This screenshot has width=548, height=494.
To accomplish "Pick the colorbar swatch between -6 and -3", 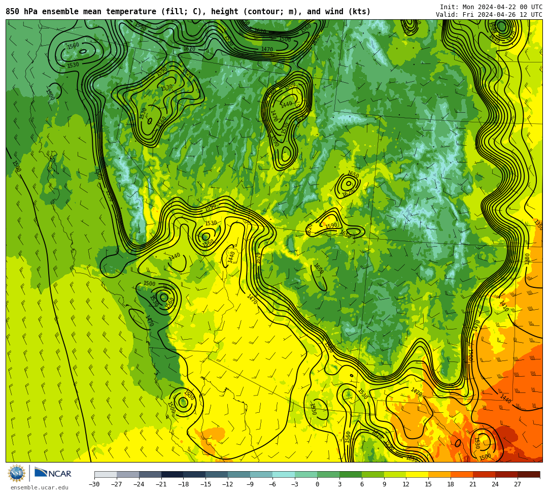I will click(284, 474).
